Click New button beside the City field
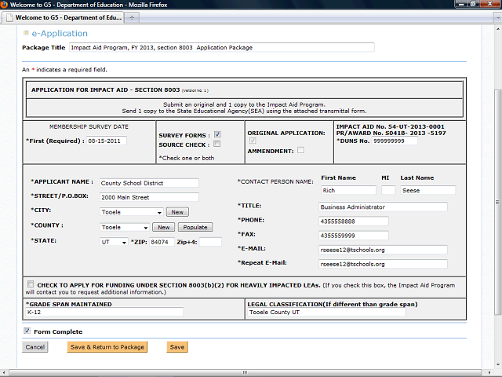Viewport: 502px width, 377px height. tap(177, 212)
